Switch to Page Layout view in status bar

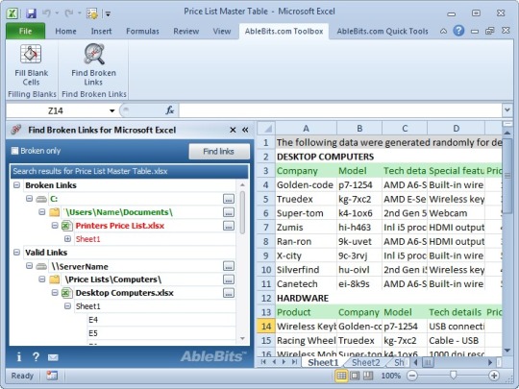355,376
